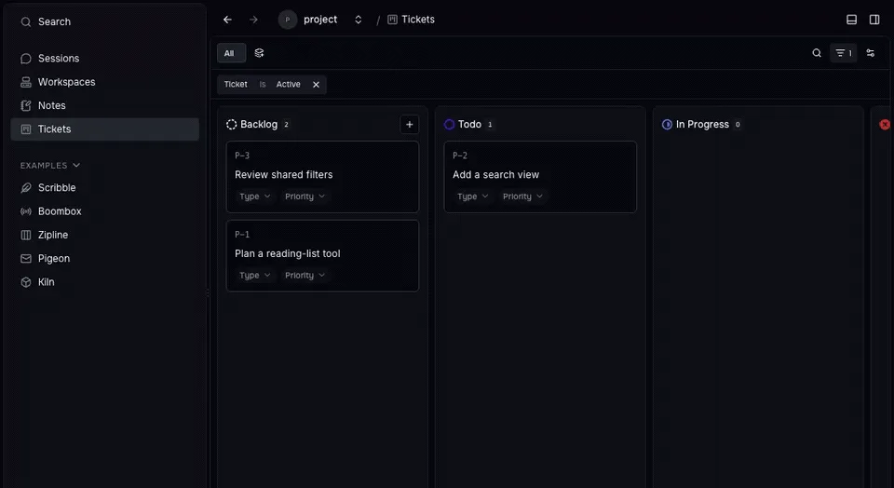Click the P-1 ticket ID
This screenshot has height=488, width=894.
click(x=242, y=235)
